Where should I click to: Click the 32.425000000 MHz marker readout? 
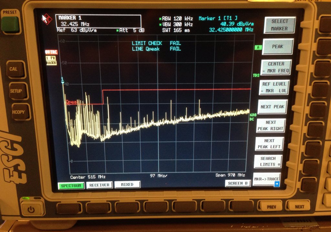[231, 30]
